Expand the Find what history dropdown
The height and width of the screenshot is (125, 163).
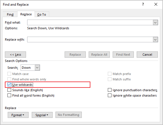(155, 22)
